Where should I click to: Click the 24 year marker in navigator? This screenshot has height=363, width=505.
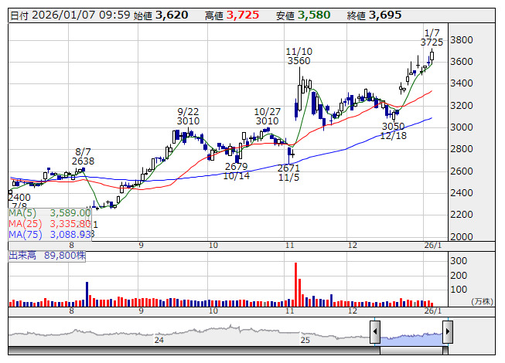point(159,339)
